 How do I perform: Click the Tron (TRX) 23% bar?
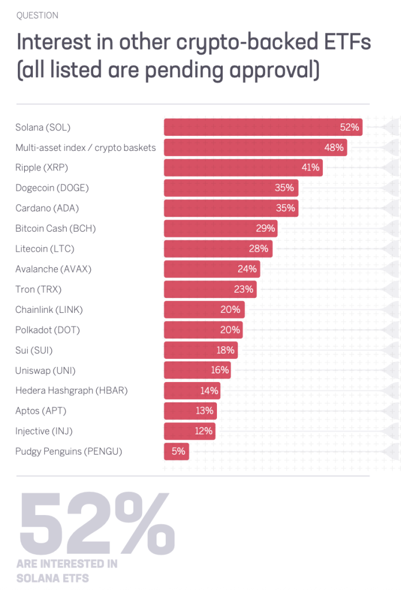click(210, 289)
